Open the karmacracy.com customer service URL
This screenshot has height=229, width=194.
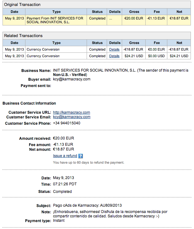tap(72, 112)
